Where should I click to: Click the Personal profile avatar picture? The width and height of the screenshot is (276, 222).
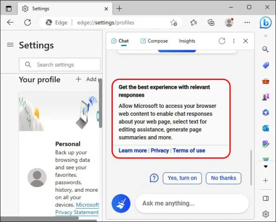coord(37,177)
